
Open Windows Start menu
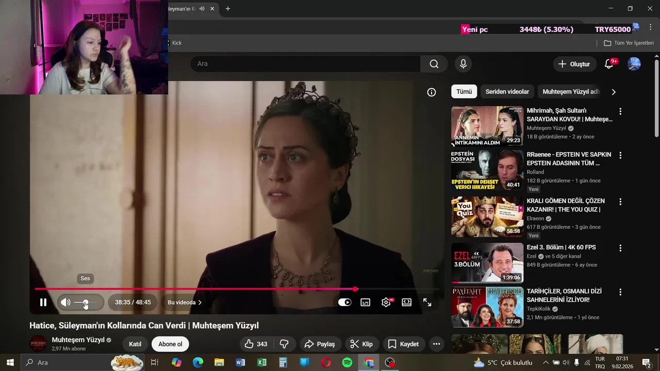[x=10, y=362]
